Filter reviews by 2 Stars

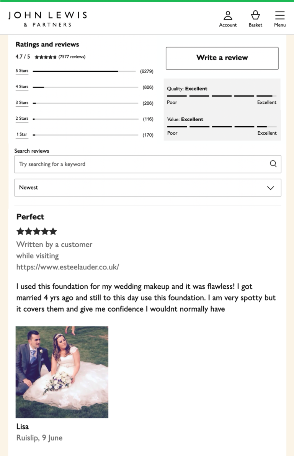click(22, 119)
